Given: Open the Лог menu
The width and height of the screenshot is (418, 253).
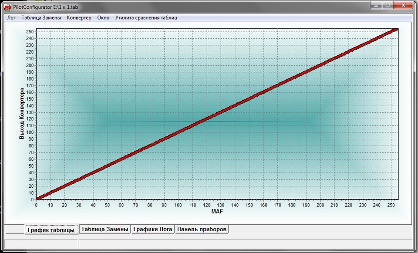Looking at the screenshot, I should pos(11,17).
